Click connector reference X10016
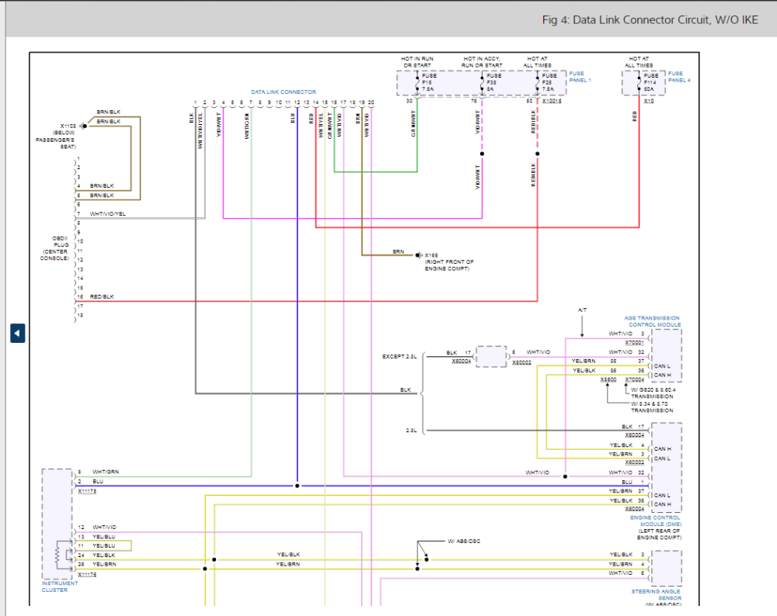Screen dimensions: 777x616 [552, 101]
